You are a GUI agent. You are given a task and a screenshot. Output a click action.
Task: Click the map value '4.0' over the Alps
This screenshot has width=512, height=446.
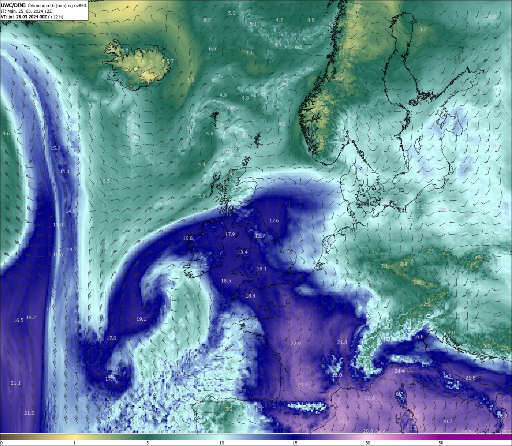(x=451, y=332)
